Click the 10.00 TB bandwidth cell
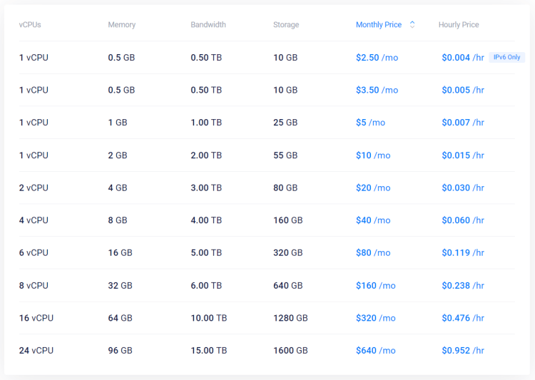 tap(209, 318)
